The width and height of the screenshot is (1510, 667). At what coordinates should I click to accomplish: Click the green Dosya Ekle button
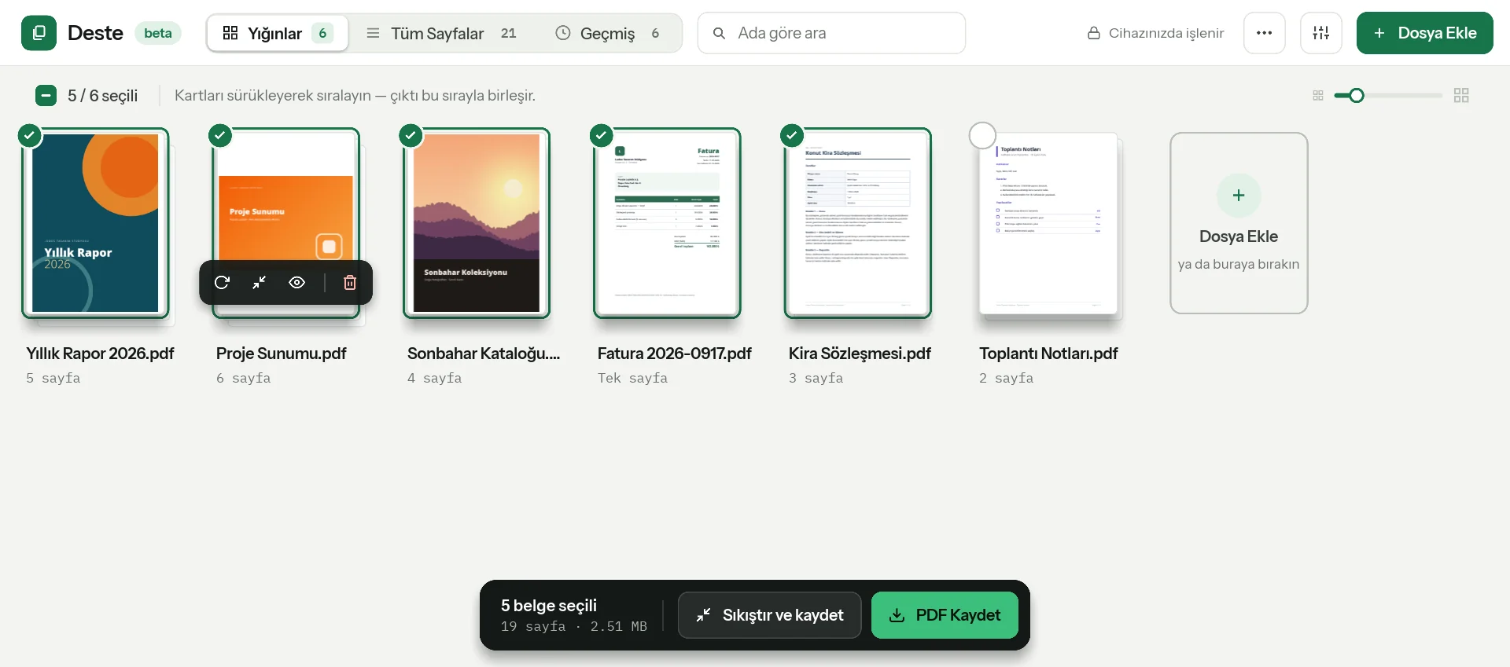1424,33
